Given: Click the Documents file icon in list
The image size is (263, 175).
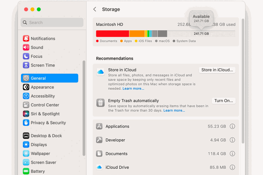Looking at the screenshot, I should (x=99, y=154).
